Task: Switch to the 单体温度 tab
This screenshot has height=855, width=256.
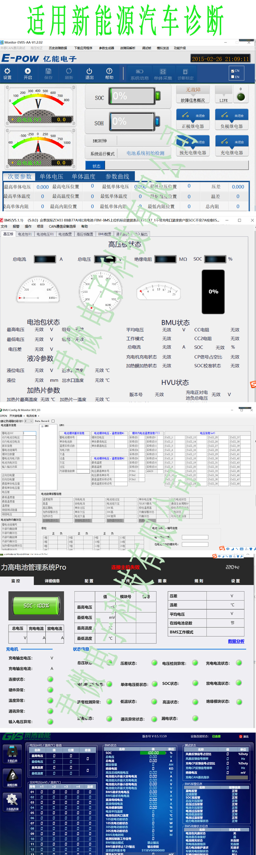Action: click(x=84, y=176)
